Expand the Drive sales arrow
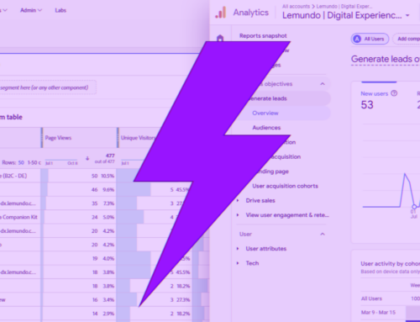The image size is (420, 322). point(238,200)
